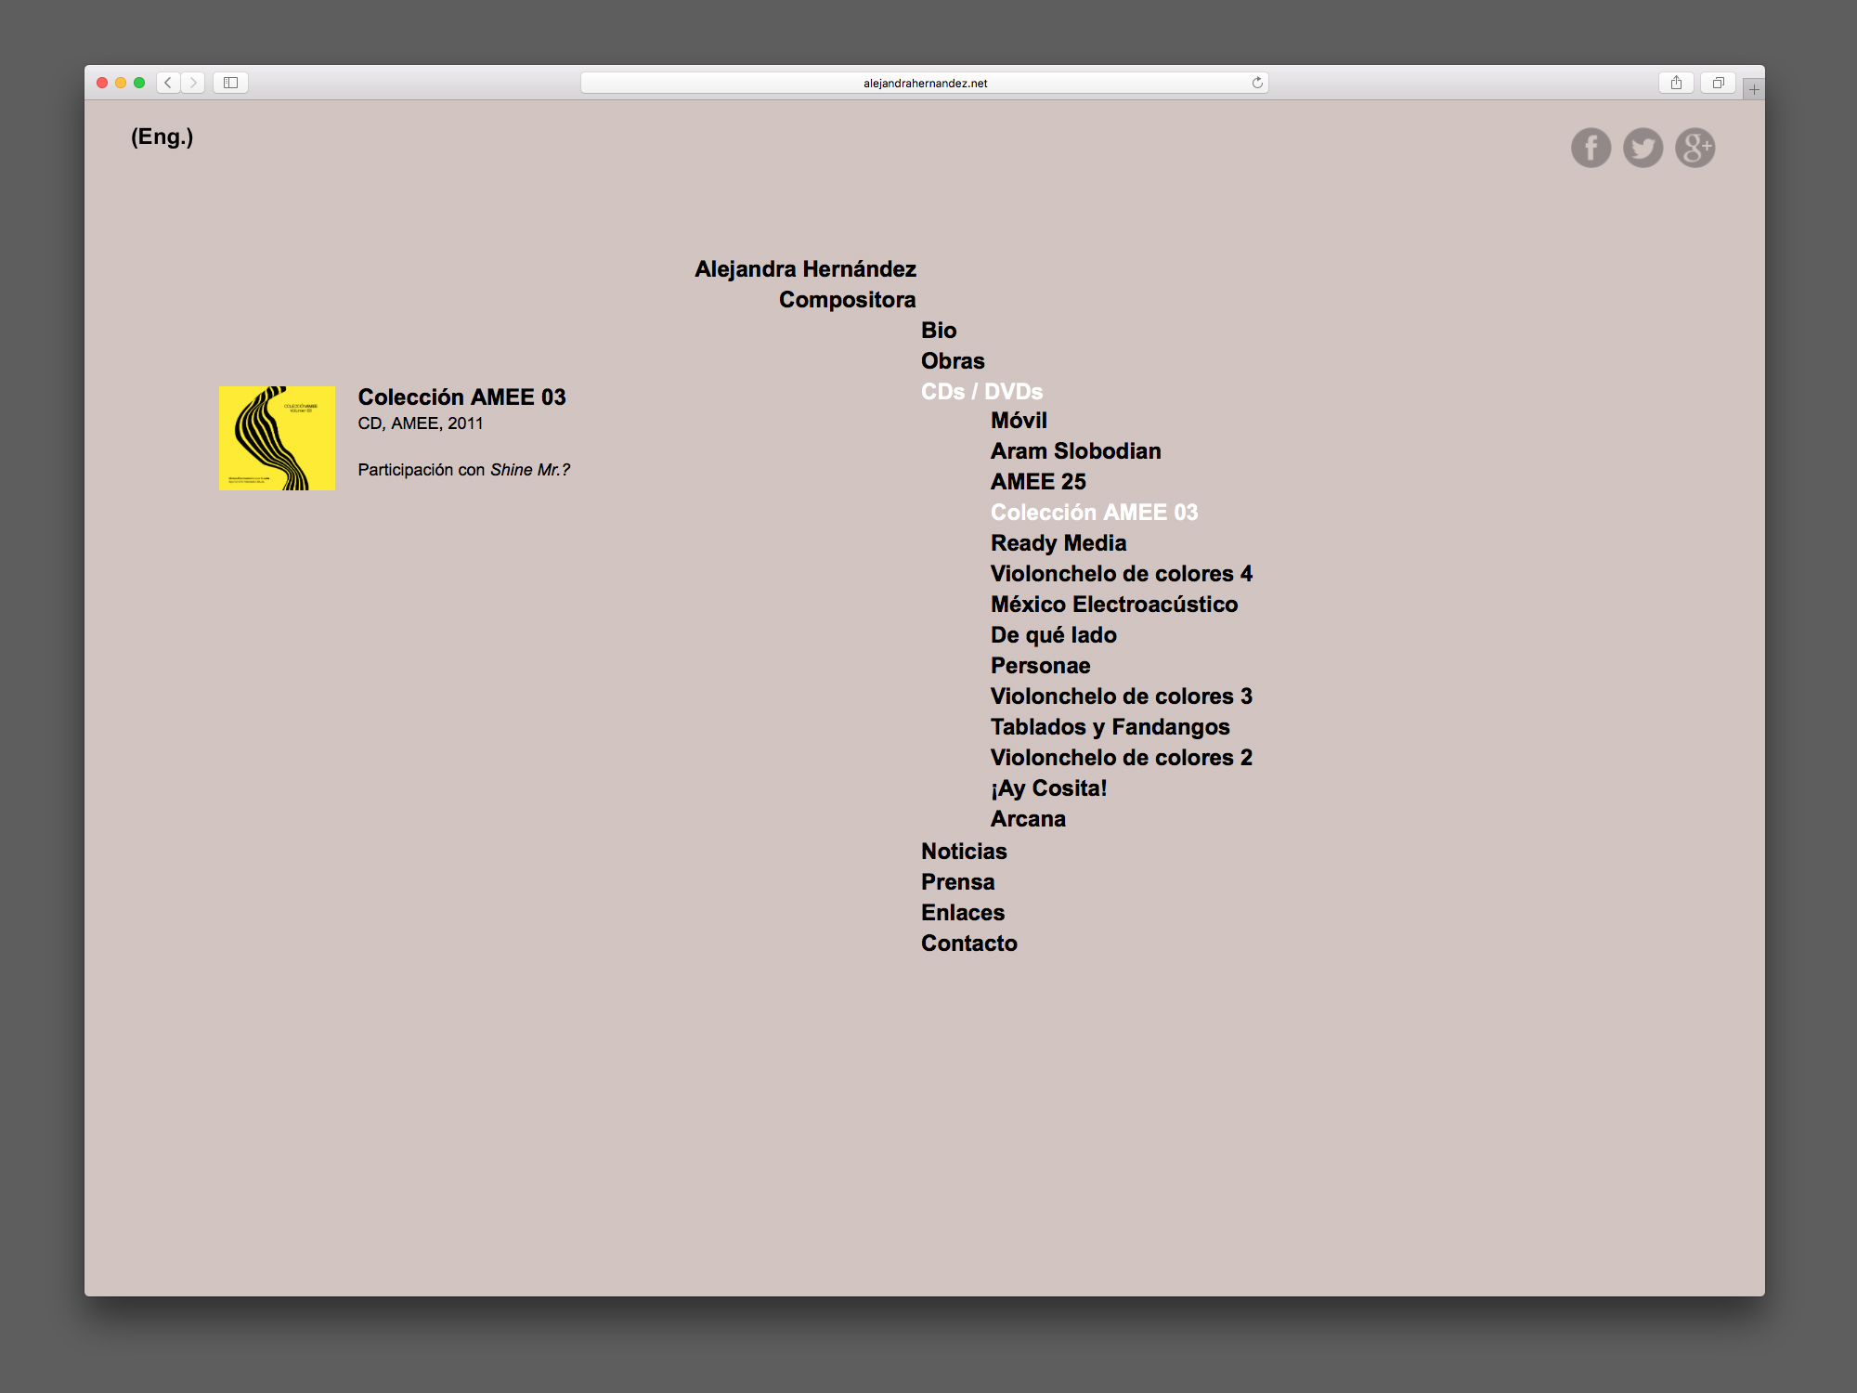
Task: Open the Arcana submenu entry
Action: 1028,819
